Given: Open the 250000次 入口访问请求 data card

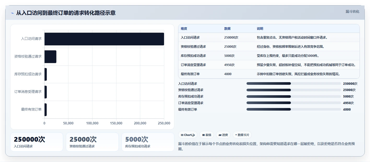Looking at the screenshot, I should 37,142.
